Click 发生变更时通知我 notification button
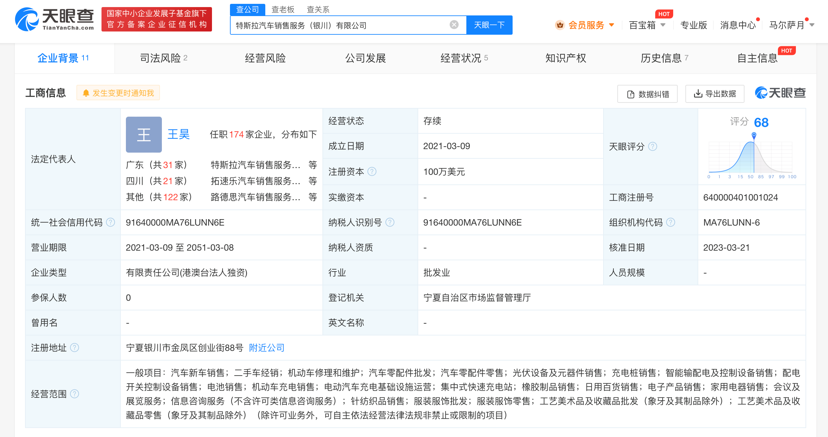This screenshot has height=437, width=828. [118, 93]
